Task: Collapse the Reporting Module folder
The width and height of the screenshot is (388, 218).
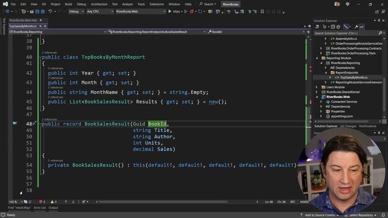Action: pos(316,58)
